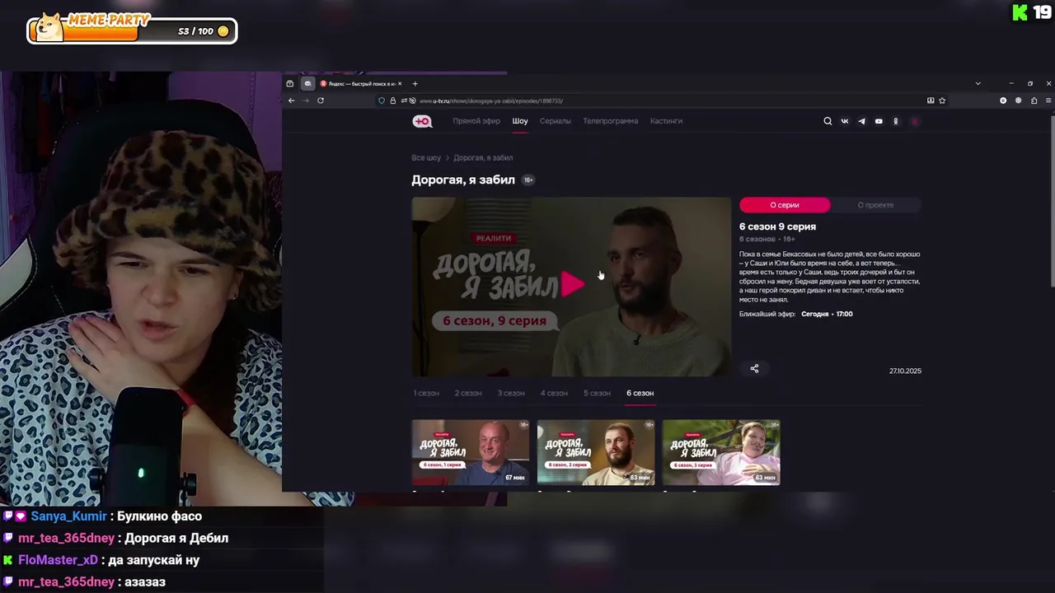This screenshot has height=593, width=1055.
Task: Select the Яндекс — быстрый поиск tab
Action: (x=361, y=83)
